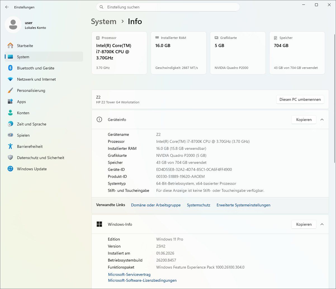Open Microsoft-Servicevertrag link
Screen dimensions: 336x289
point(129,274)
